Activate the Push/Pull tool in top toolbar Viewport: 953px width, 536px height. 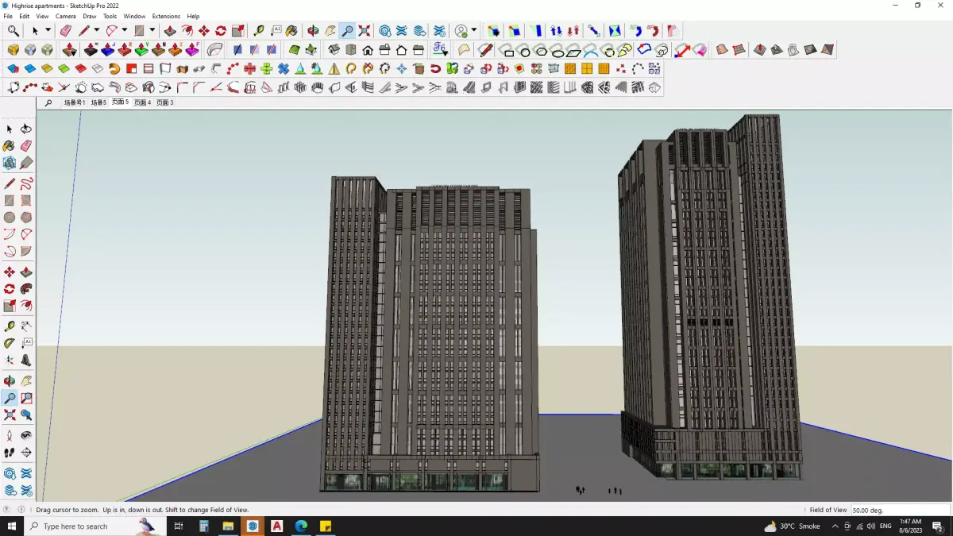pos(170,31)
